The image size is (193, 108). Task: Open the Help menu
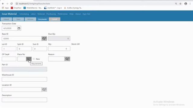tap(71, 14)
